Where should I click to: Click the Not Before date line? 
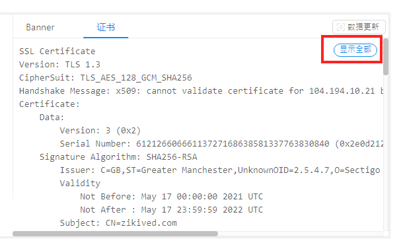(x=171, y=197)
